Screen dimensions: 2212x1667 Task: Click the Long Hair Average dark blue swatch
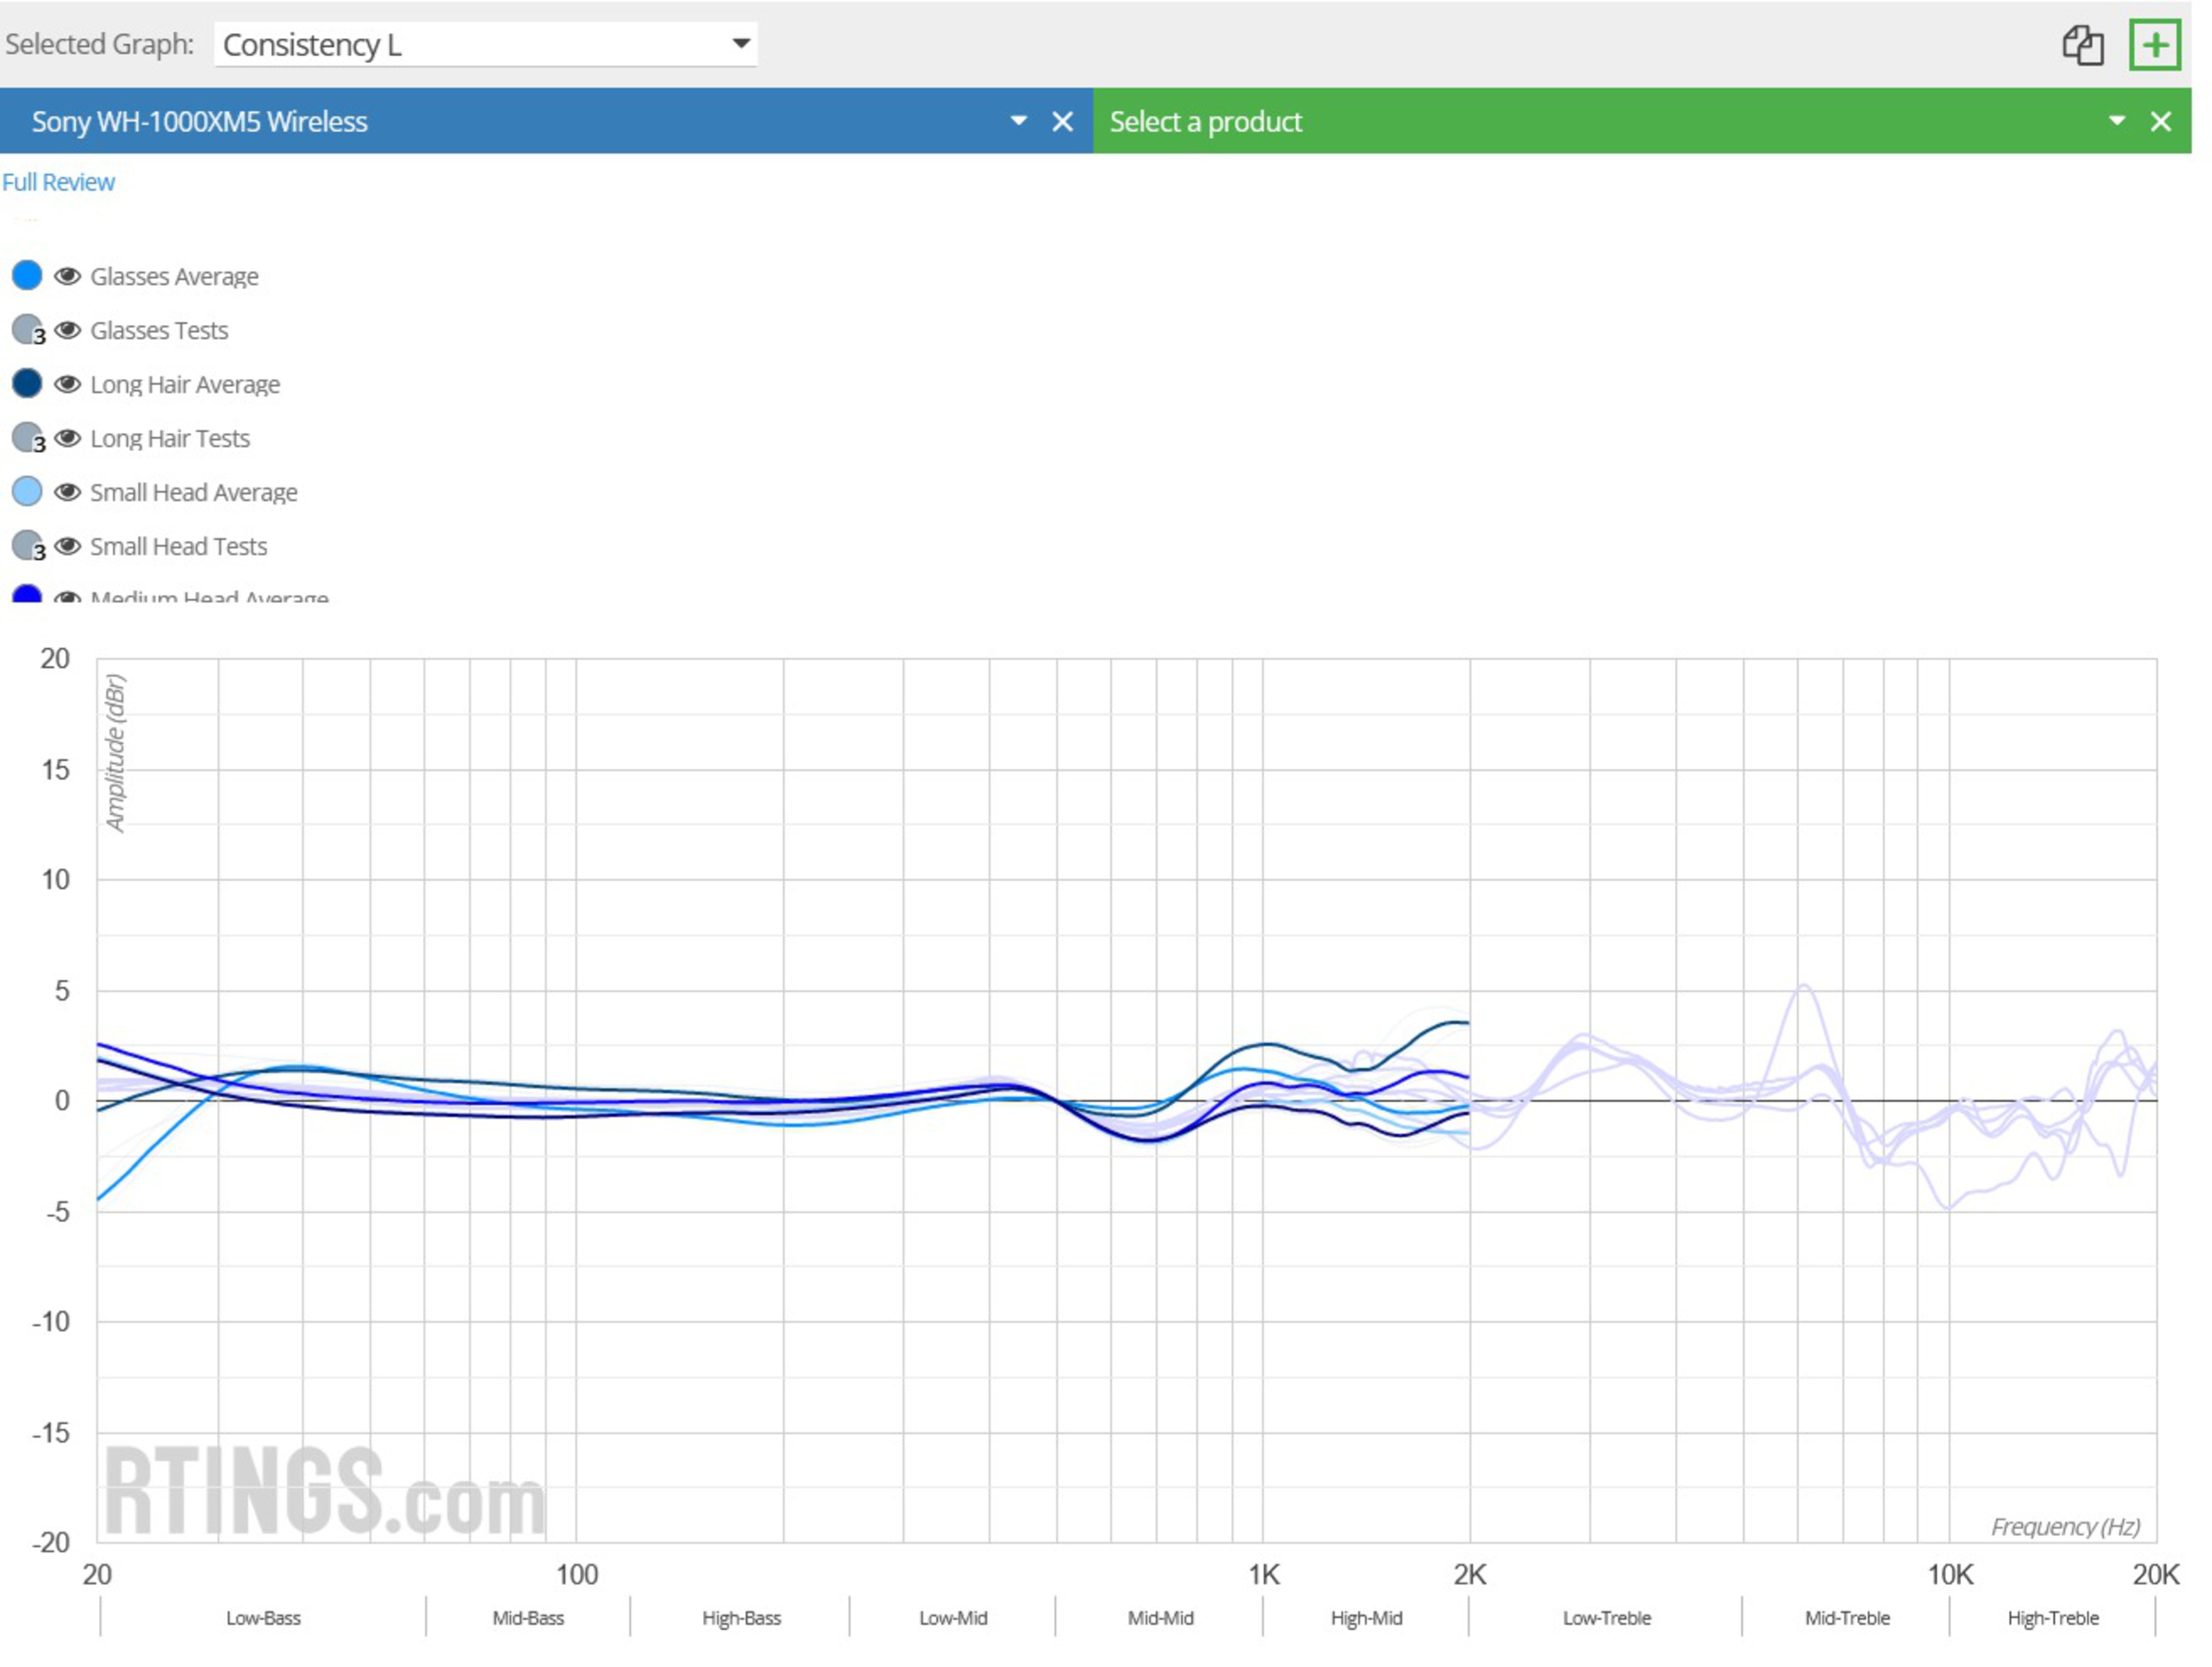point(27,383)
